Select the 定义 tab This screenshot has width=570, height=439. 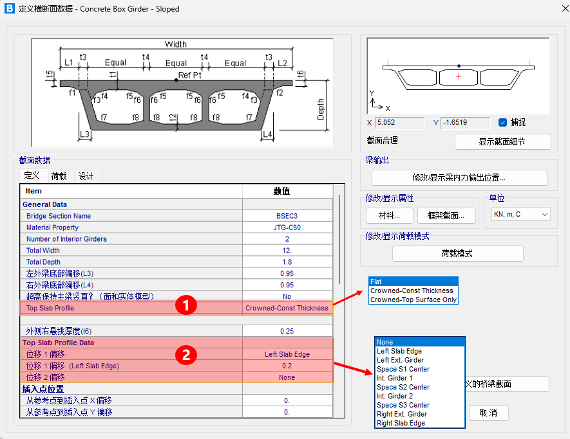point(32,176)
